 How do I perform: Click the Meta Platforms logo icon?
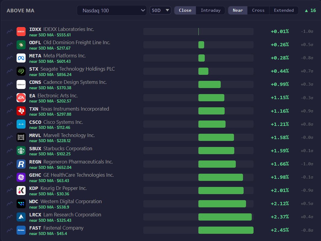pos(21,58)
